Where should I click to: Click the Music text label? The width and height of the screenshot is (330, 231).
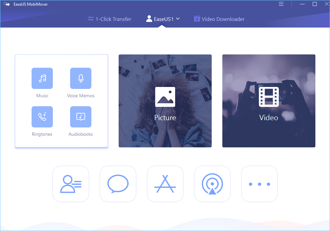[42, 96]
